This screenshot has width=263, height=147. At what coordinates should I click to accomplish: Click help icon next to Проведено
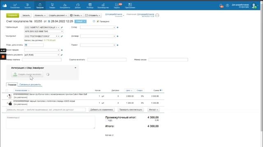tap(94, 21)
